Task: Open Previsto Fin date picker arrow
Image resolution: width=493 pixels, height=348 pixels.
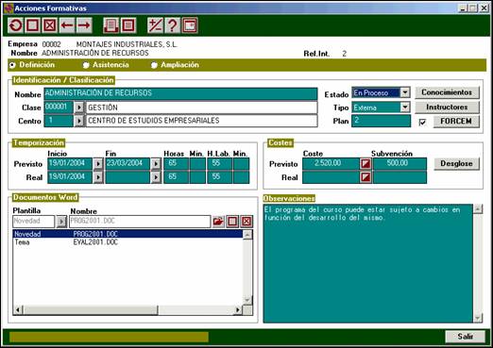Action: pos(156,163)
